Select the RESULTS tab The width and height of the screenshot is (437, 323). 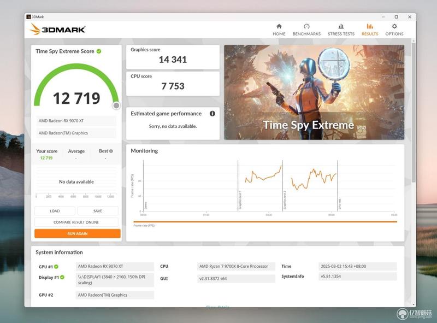pos(370,30)
